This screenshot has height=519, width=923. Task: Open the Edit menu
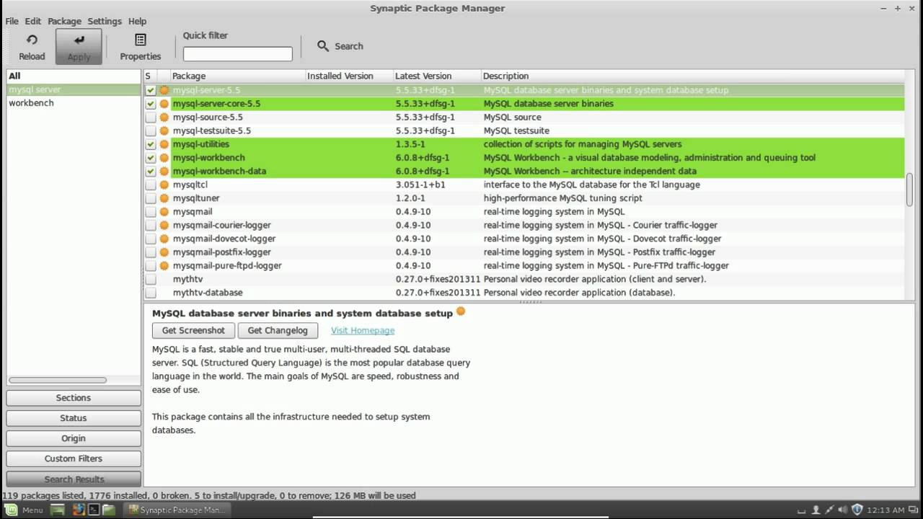pos(32,21)
